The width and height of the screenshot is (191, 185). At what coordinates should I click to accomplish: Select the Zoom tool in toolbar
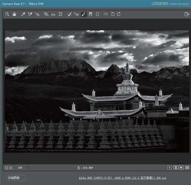pyautogui.click(x=7, y=14)
